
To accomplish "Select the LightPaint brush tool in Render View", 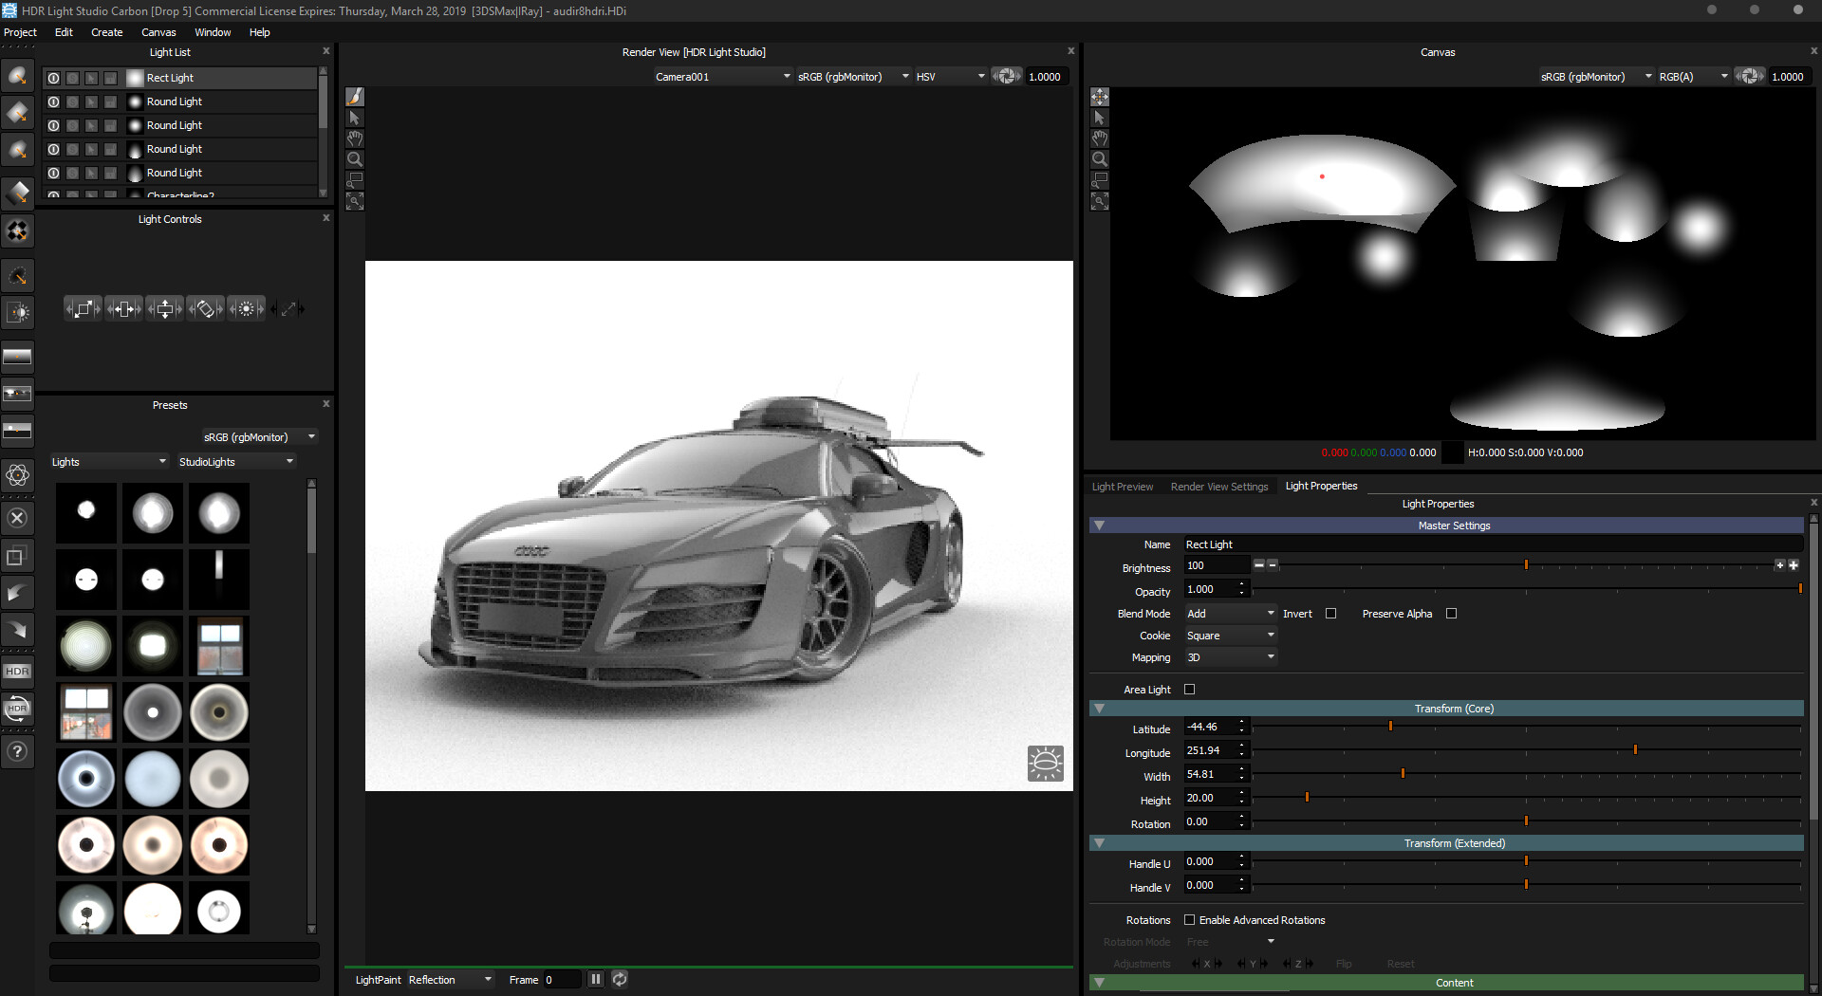I will [355, 97].
